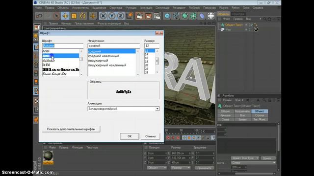Select size 18 in the size list
This screenshot has height=176, width=314.
pos(147,62)
